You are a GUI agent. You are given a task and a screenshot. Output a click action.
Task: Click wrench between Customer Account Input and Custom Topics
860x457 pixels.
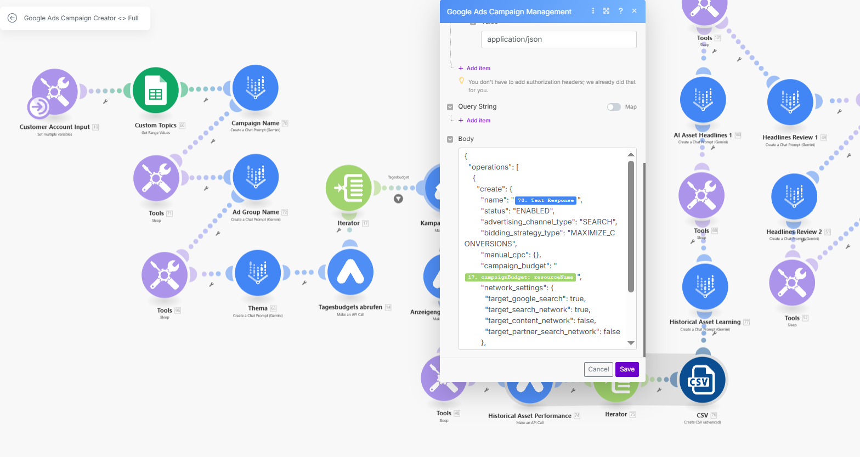click(105, 101)
